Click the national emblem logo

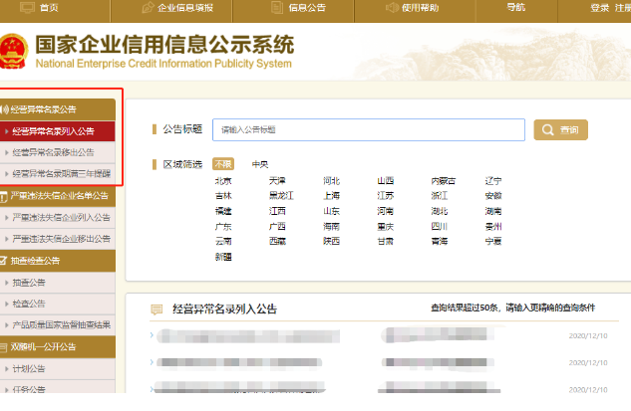[13, 52]
